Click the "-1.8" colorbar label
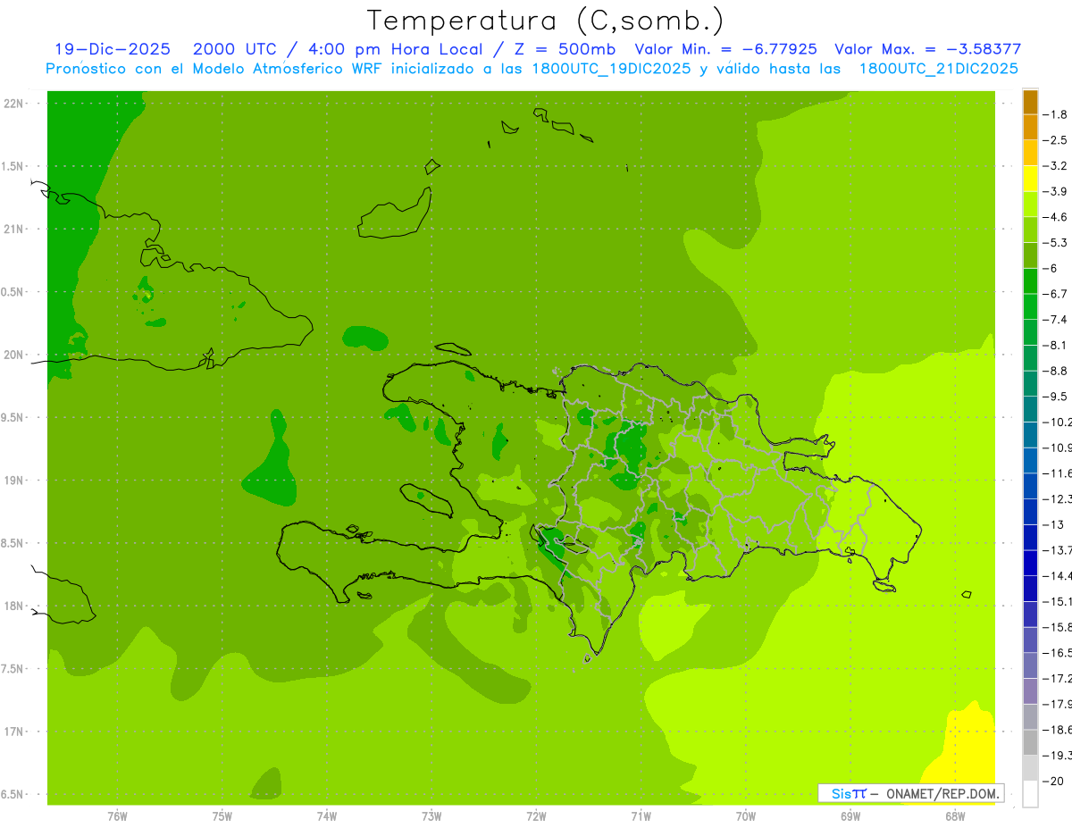This screenshot has height=828, width=1072. (1056, 114)
